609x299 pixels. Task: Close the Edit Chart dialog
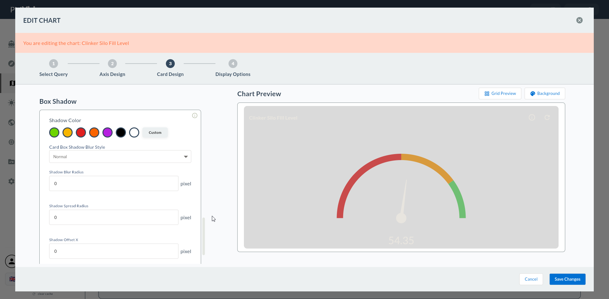click(x=580, y=20)
